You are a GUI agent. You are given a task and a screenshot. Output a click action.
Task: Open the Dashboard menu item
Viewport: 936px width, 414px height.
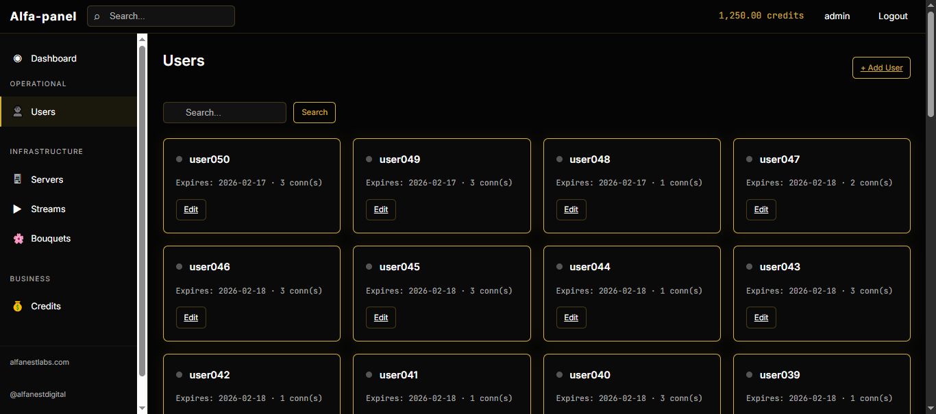pyautogui.click(x=69, y=59)
